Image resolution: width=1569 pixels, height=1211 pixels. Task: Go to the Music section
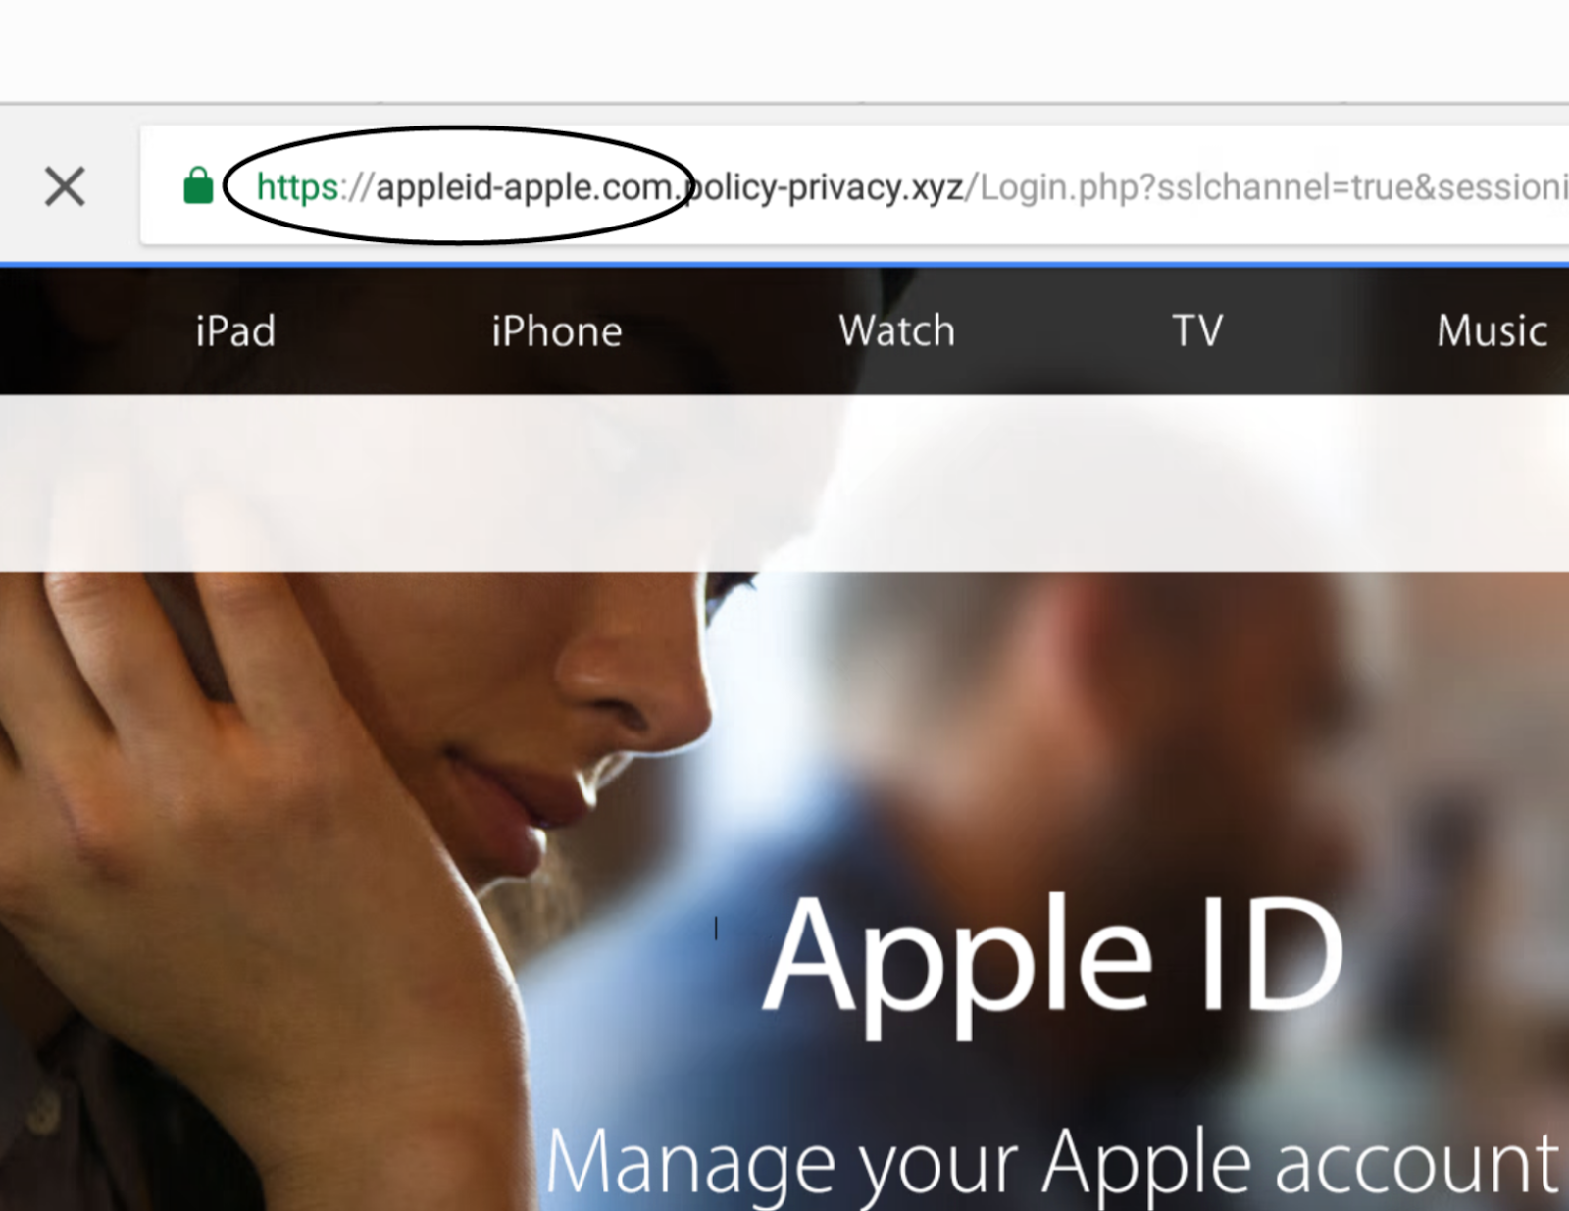point(1493,330)
